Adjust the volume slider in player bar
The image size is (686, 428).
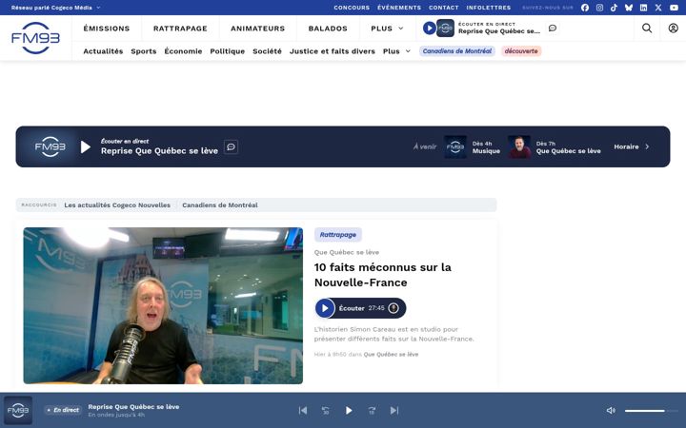click(x=651, y=411)
